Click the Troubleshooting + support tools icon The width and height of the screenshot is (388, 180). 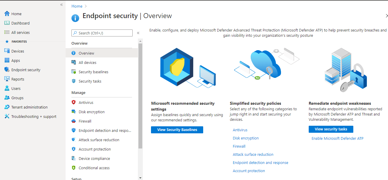tap(7, 116)
